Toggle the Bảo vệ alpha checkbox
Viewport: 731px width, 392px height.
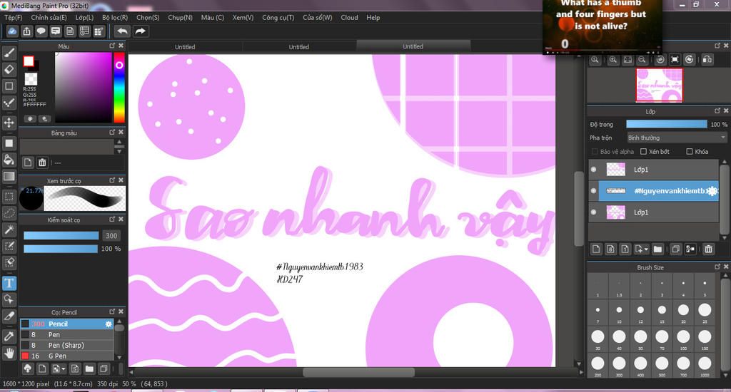(595, 151)
